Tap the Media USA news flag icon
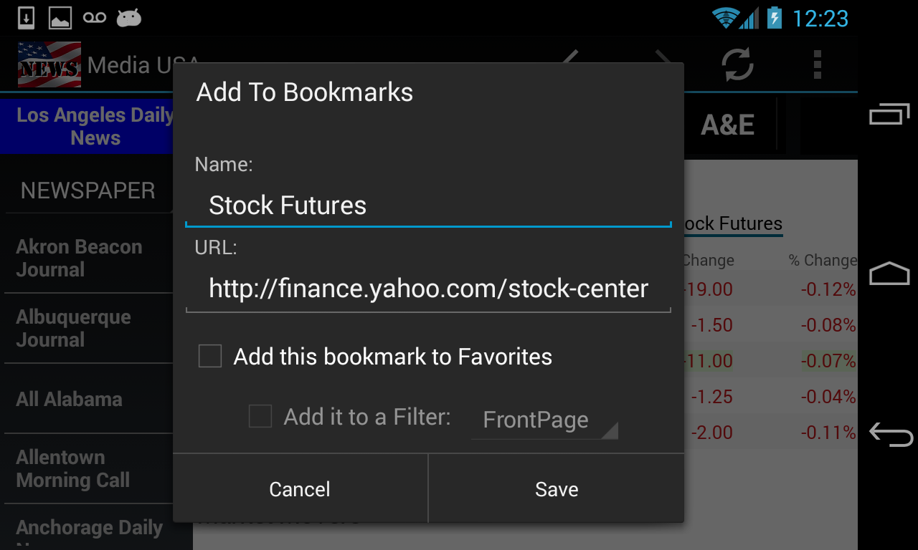 click(49, 65)
